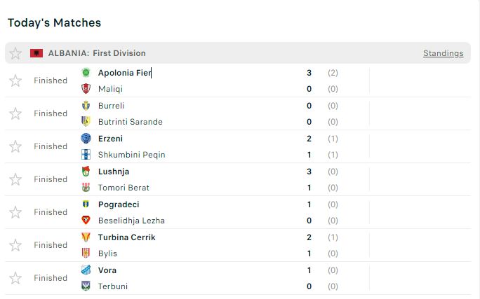Viewport: 480px width, 299px height.
Task: Open the Pogradeci match details row
Action: tap(211, 212)
